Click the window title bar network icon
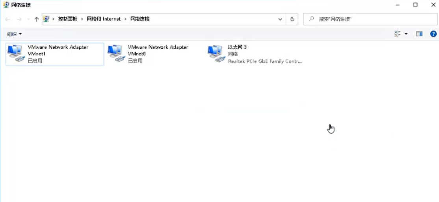 point(6,5)
